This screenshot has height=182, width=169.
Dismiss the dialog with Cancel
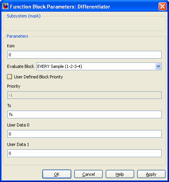pos(88,174)
